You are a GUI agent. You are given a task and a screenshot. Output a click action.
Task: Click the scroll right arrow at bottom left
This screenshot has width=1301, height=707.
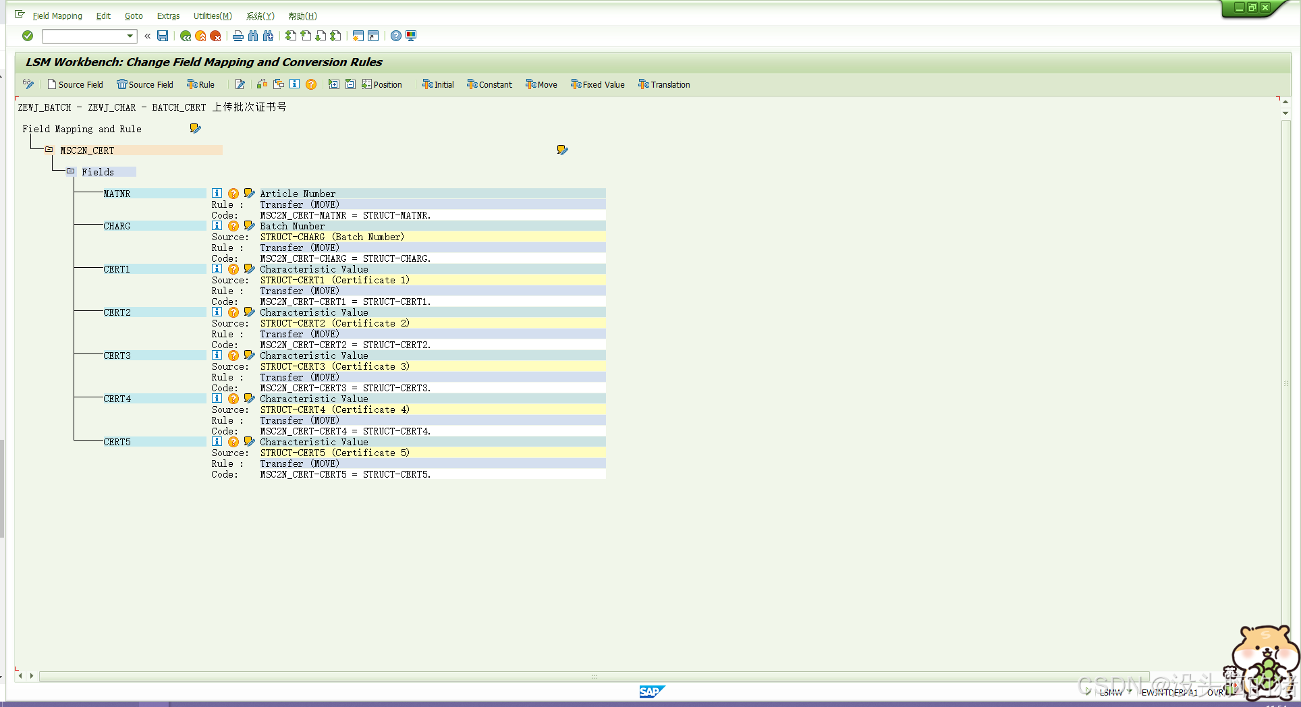point(31,676)
